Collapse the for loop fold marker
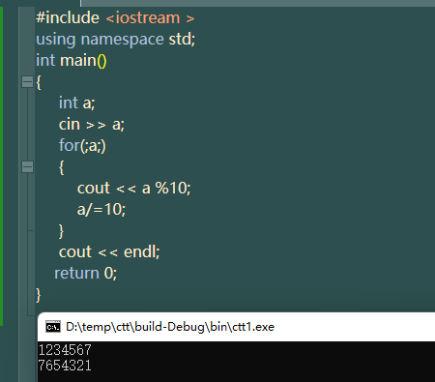The height and width of the screenshot is (382, 435). coord(27,167)
